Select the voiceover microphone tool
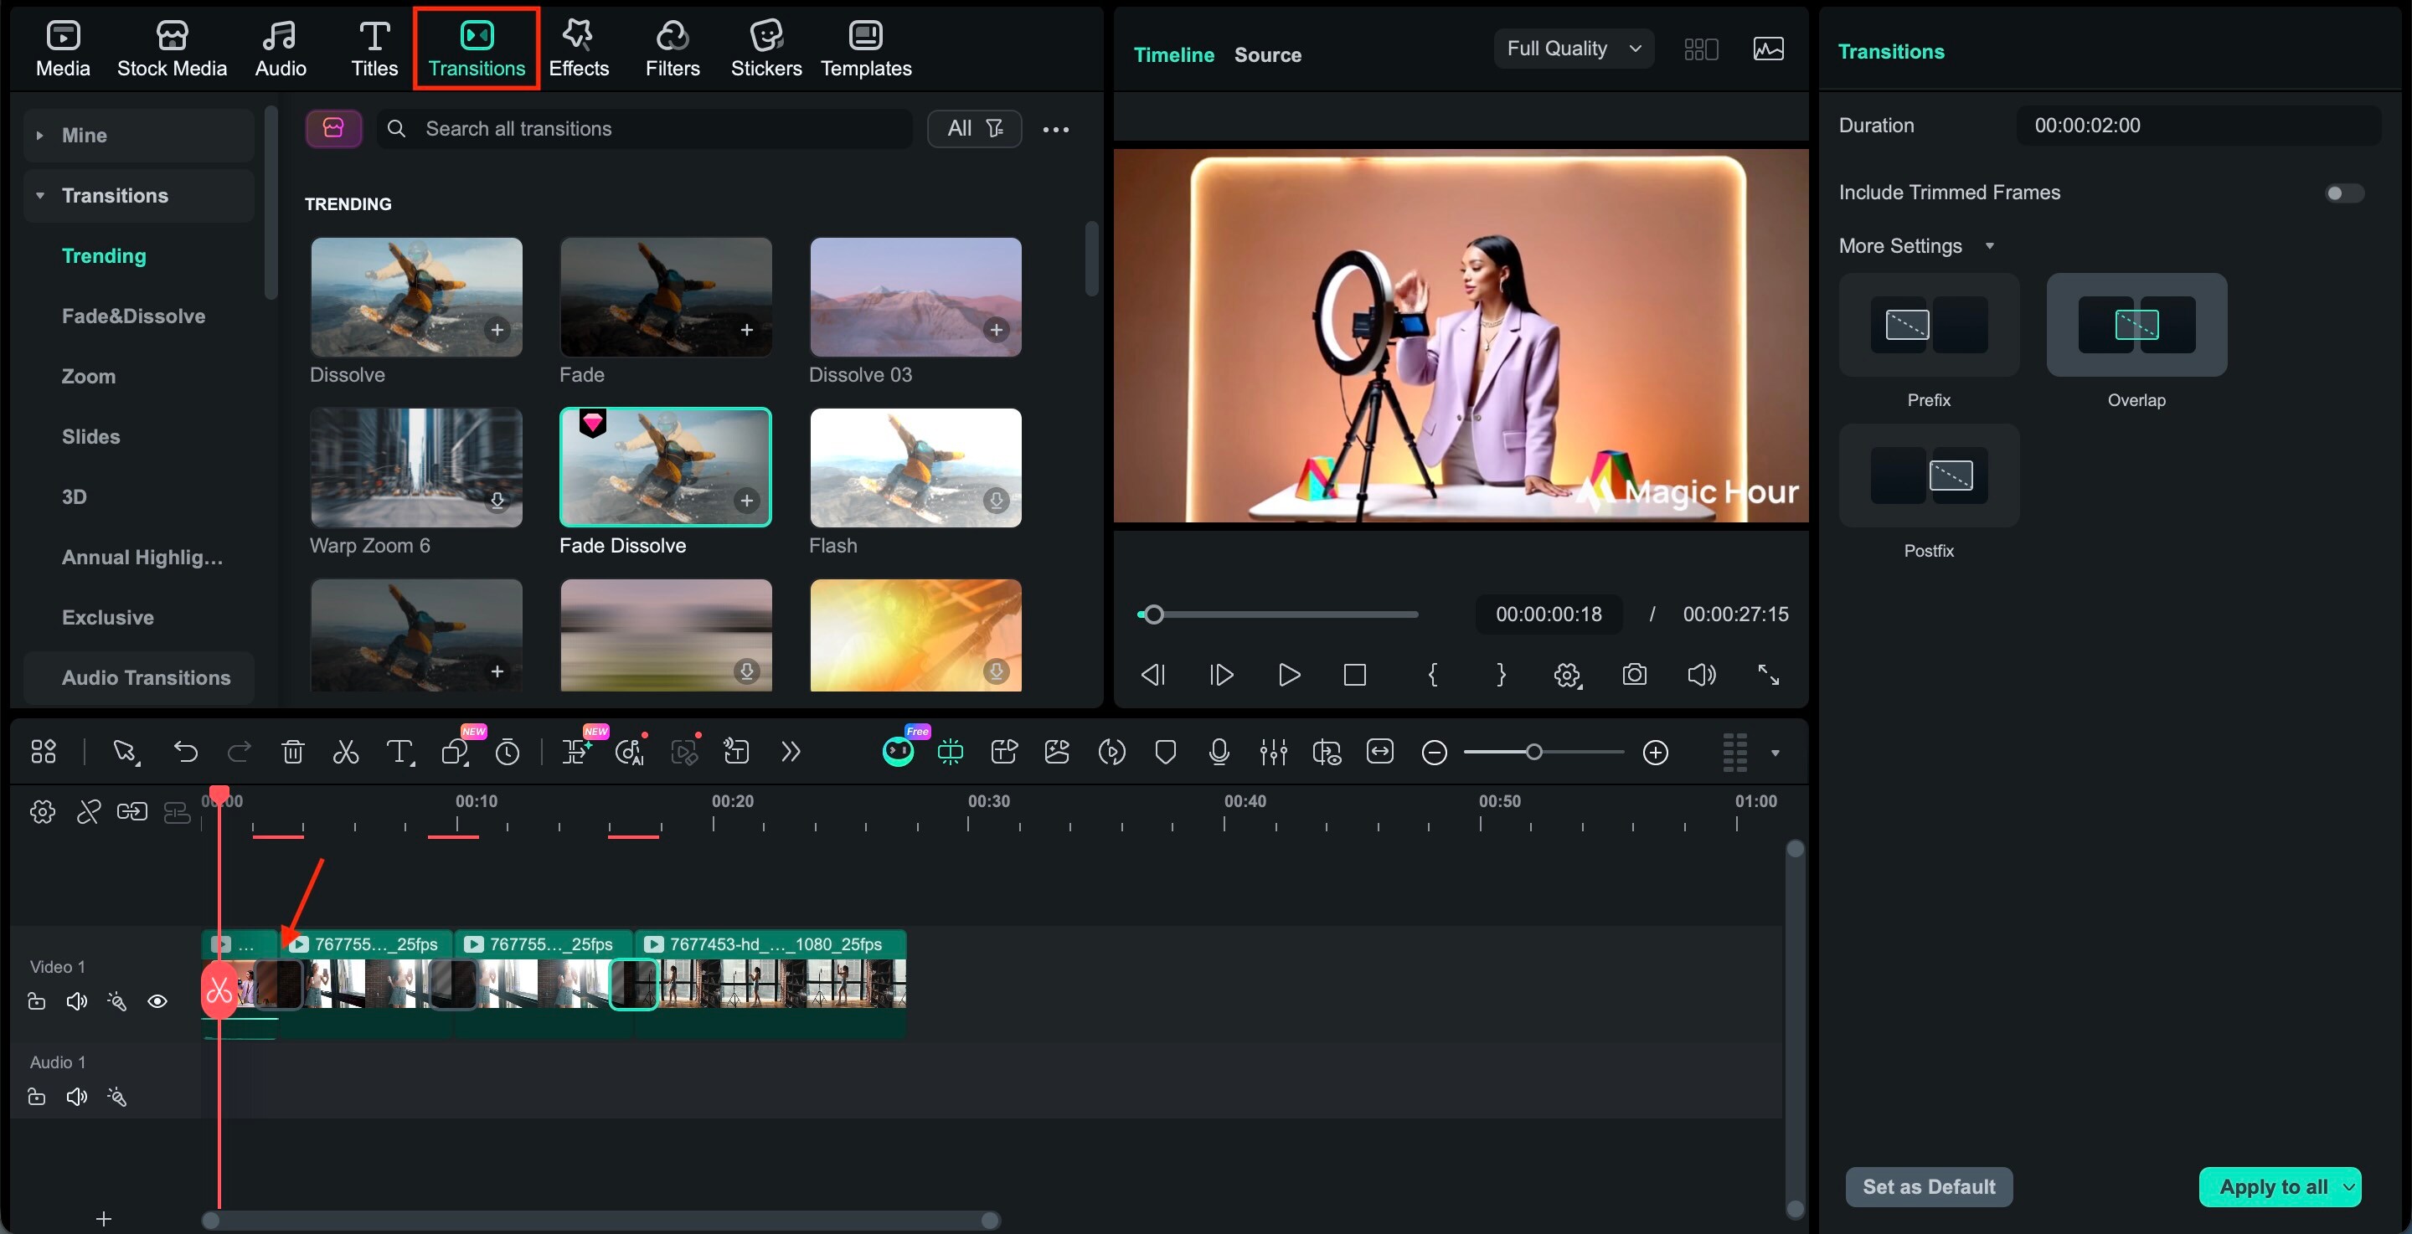The height and width of the screenshot is (1234, 2412). click(1219, 752)
